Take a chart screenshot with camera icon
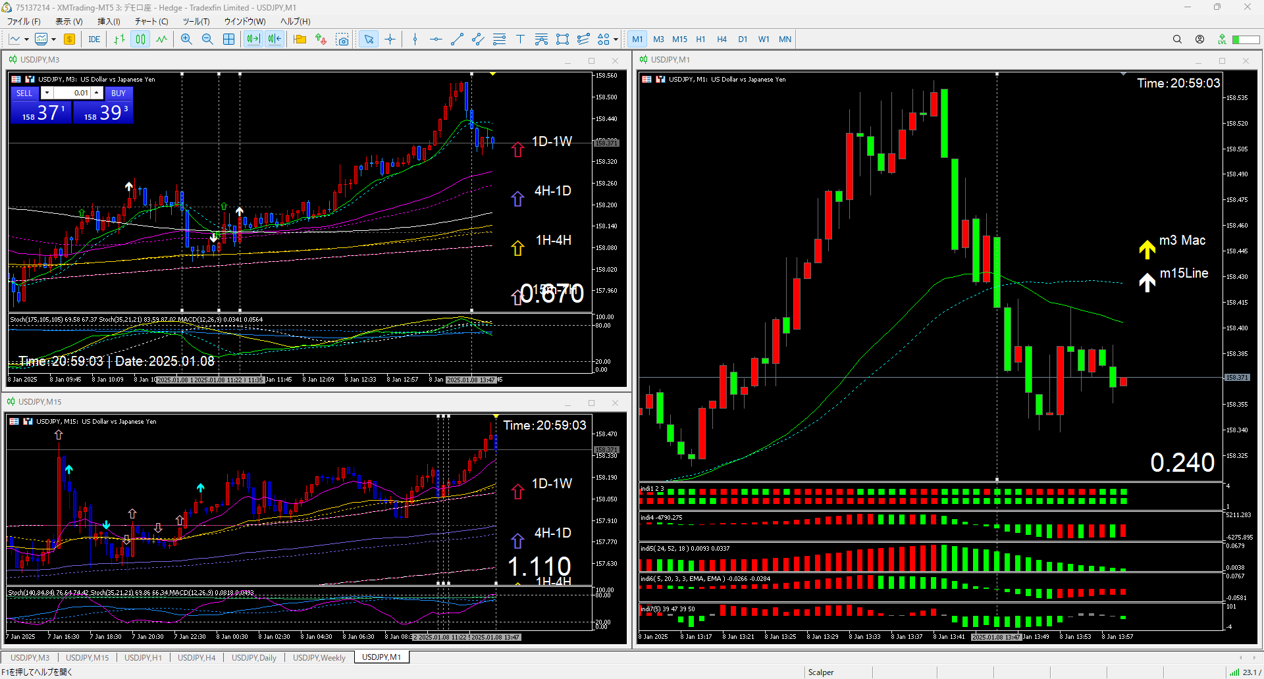Viewport: 1264px width, 679px height. coord(342,39)
